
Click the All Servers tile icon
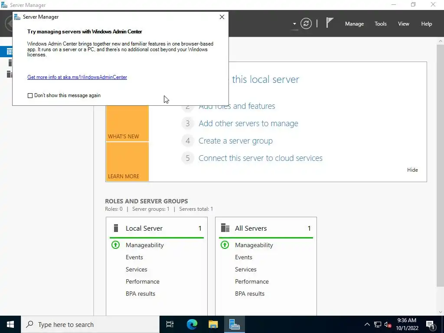[225, 228]
